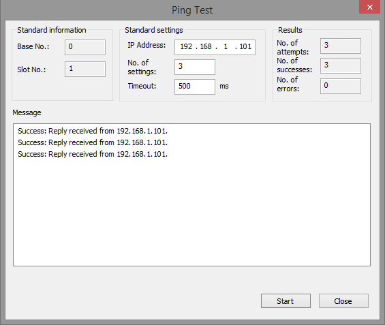Click the Message label
The image size is (385, 325).
27,112
